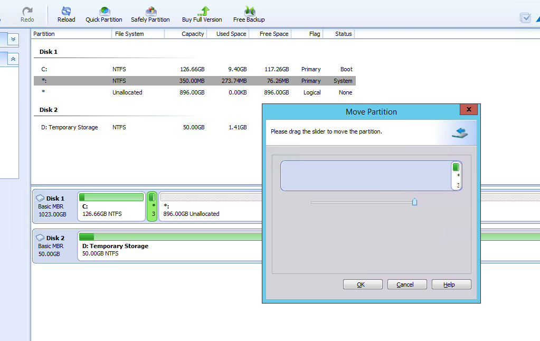Open the Quick Partition tool

(103, 11)
